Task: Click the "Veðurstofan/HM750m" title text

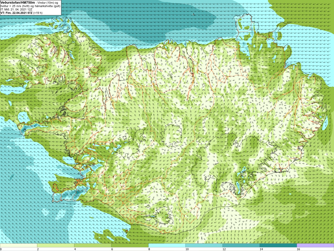Action: pos(18,2)
